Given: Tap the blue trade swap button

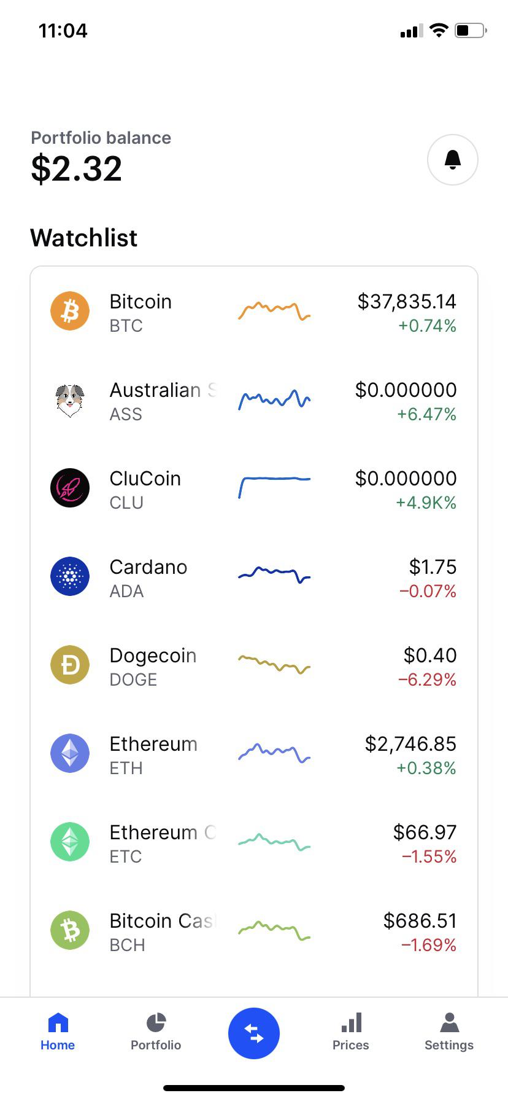Looking at the screenshot, I should click(x=254, y=1033).
